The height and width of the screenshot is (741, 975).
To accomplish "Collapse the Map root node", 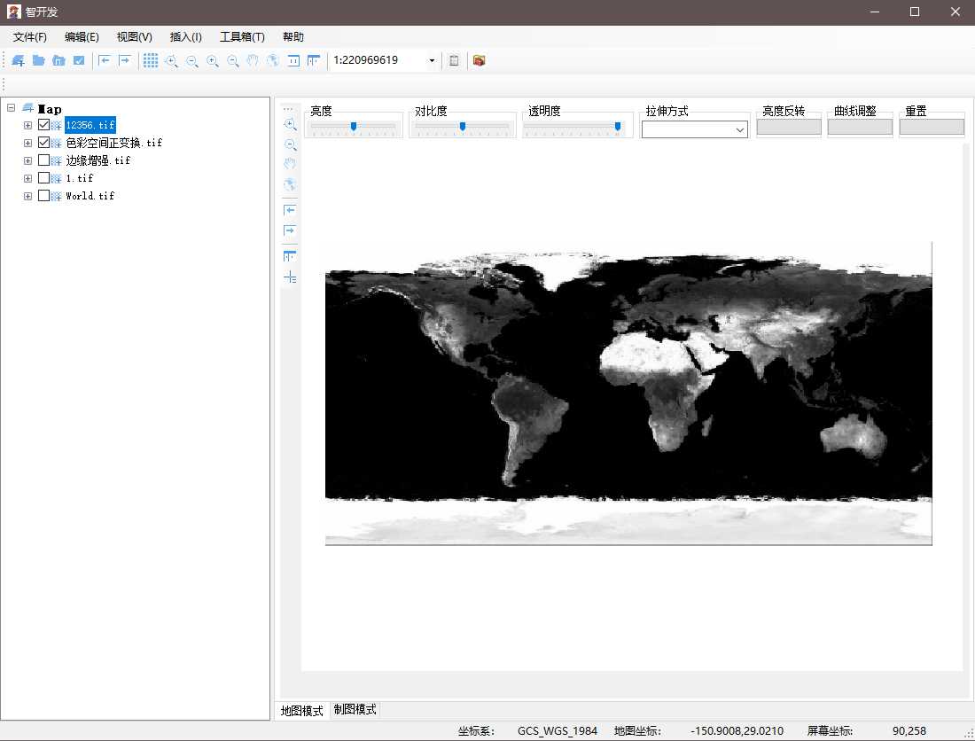I will point(12,107).
